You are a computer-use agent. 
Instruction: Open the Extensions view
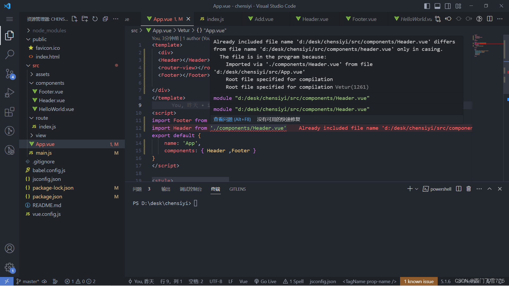(10, 112)
